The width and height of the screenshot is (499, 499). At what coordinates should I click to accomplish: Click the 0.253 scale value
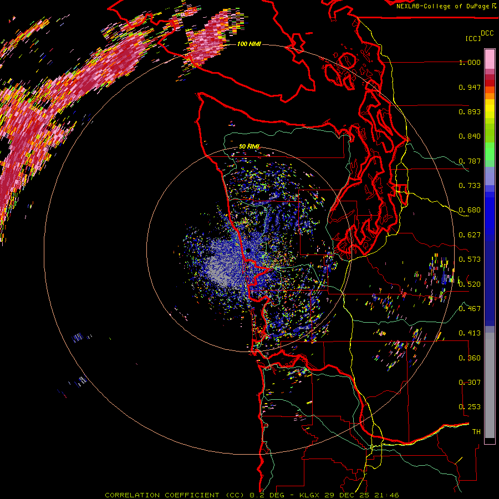470,407
